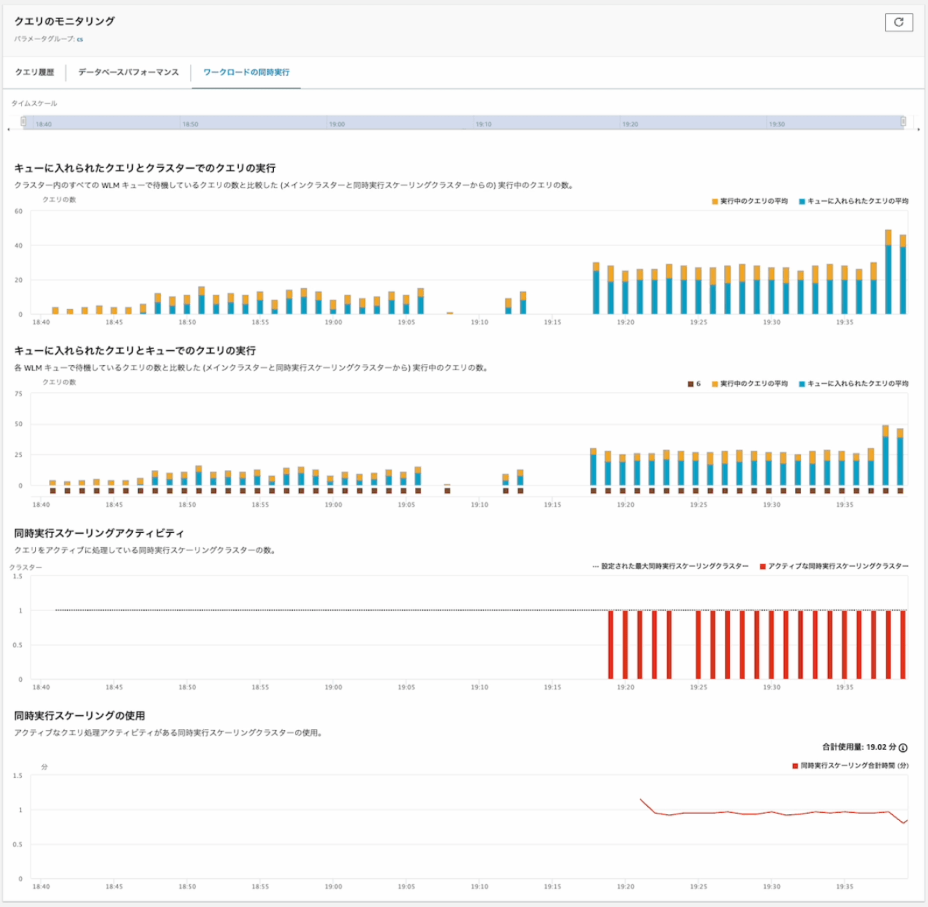Image resolution: width=928 pixels, height=907 pixels.
Task: Switch to the クエリ履歴 tab
Action: pyautogui.click(x=34, y=72)
